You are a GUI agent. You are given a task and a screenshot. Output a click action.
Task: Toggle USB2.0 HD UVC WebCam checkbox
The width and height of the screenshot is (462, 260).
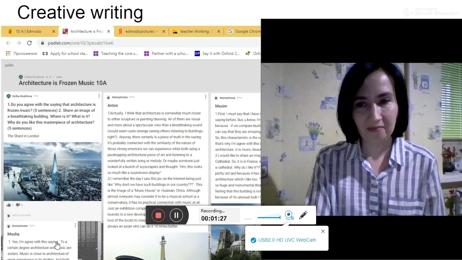[x=253, y=240]
